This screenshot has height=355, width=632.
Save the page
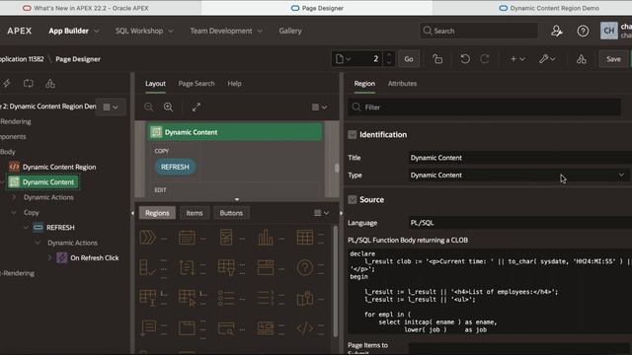pyautogui.click(x=613, y=59)
